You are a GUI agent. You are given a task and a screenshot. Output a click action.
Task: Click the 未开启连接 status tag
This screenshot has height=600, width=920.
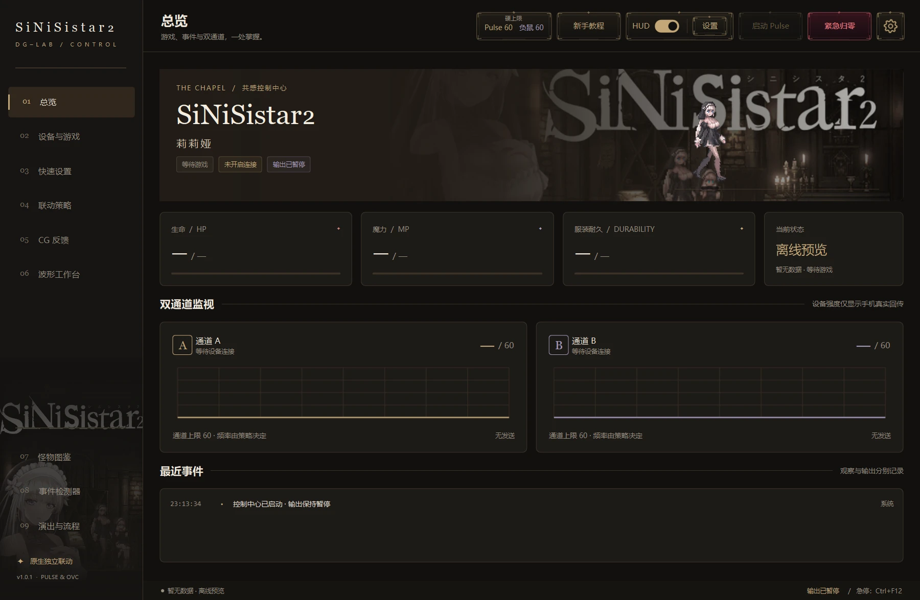tap(240, 164)
